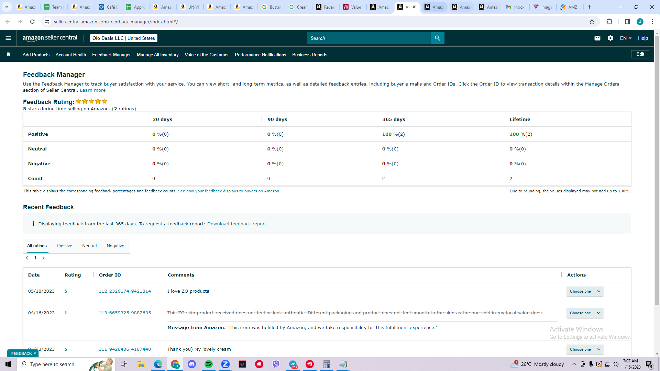This screenshot has height=371, width=660.
Task: Open Spotify from the taskbar
Action: pyautogui.click(x=208, y=364)
